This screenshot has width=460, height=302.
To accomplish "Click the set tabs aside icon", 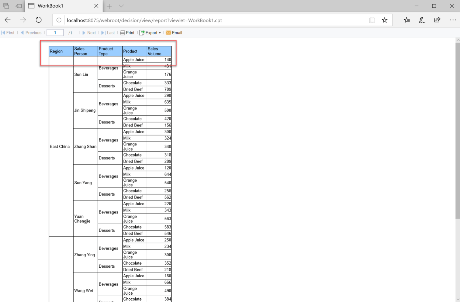I will [19, 6].
